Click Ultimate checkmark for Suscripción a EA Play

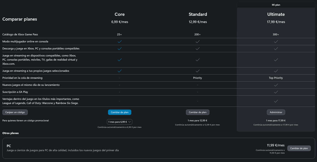276,92
